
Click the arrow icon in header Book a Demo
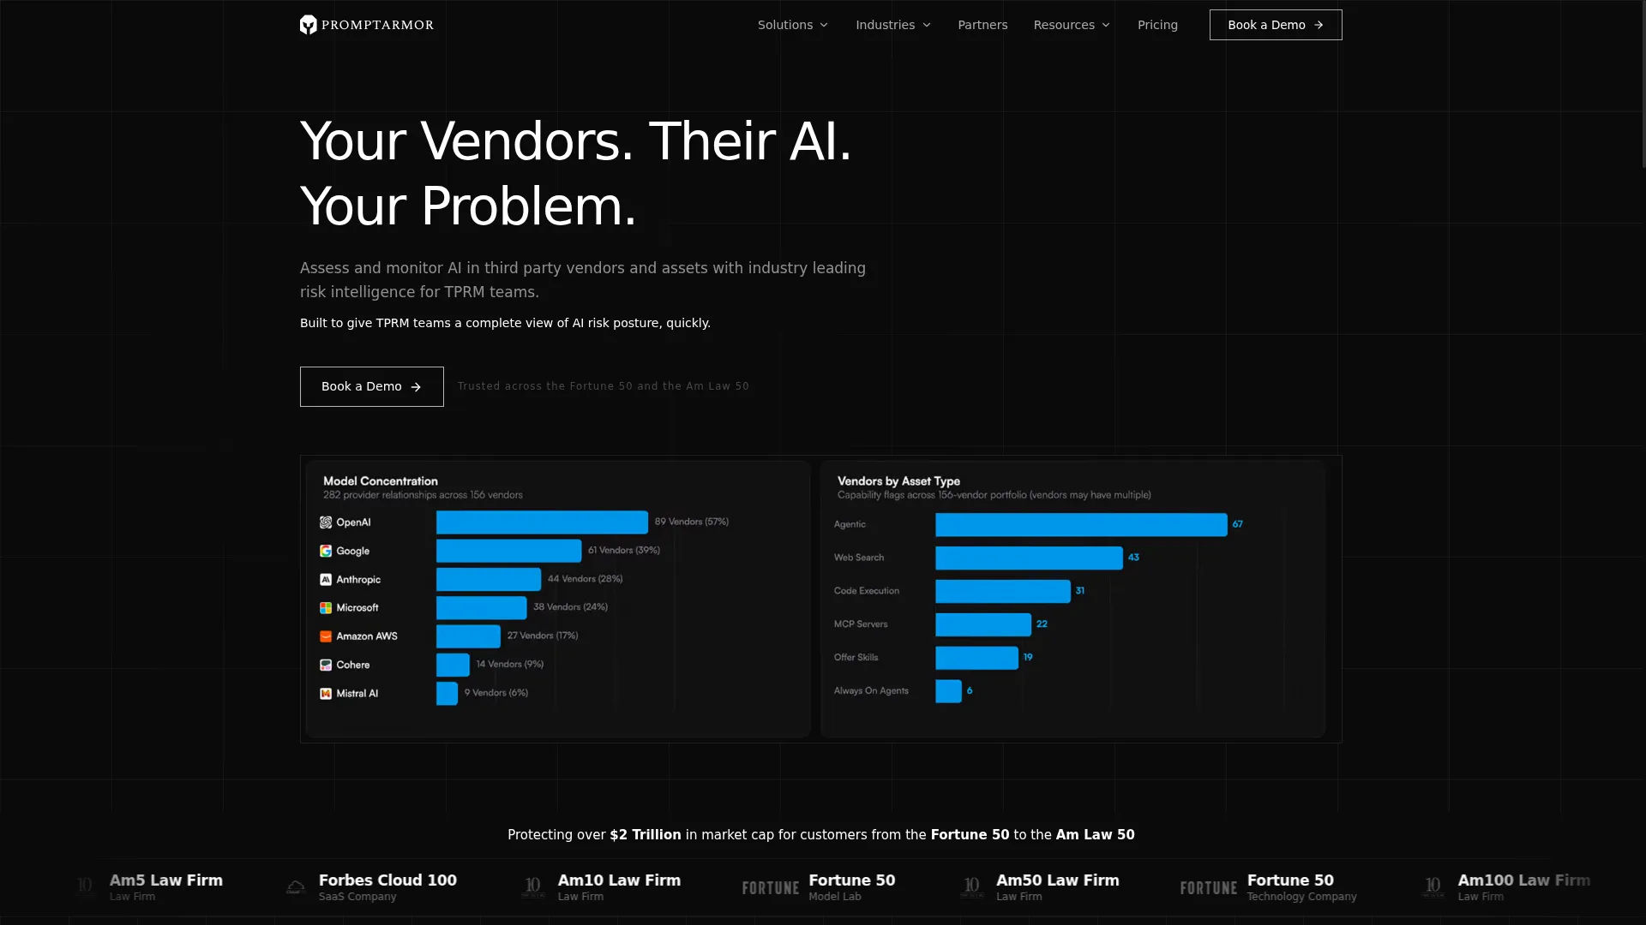pyautogui.click(x=1319, y=25)
